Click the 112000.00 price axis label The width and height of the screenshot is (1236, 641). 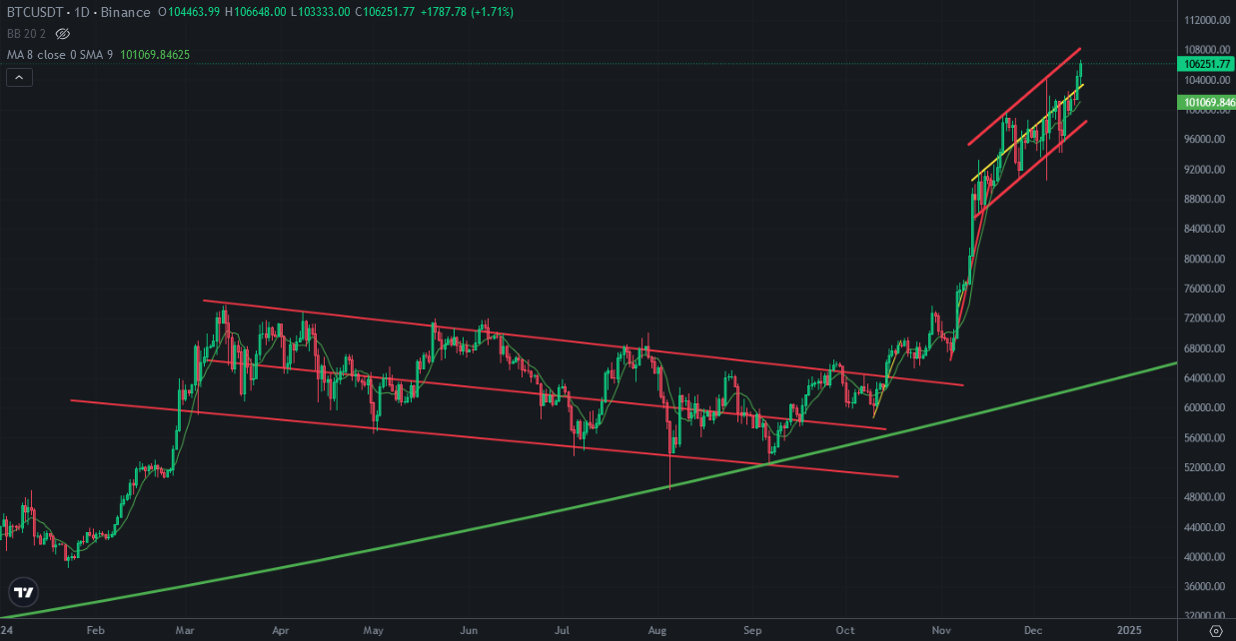tap(1207, 20)
